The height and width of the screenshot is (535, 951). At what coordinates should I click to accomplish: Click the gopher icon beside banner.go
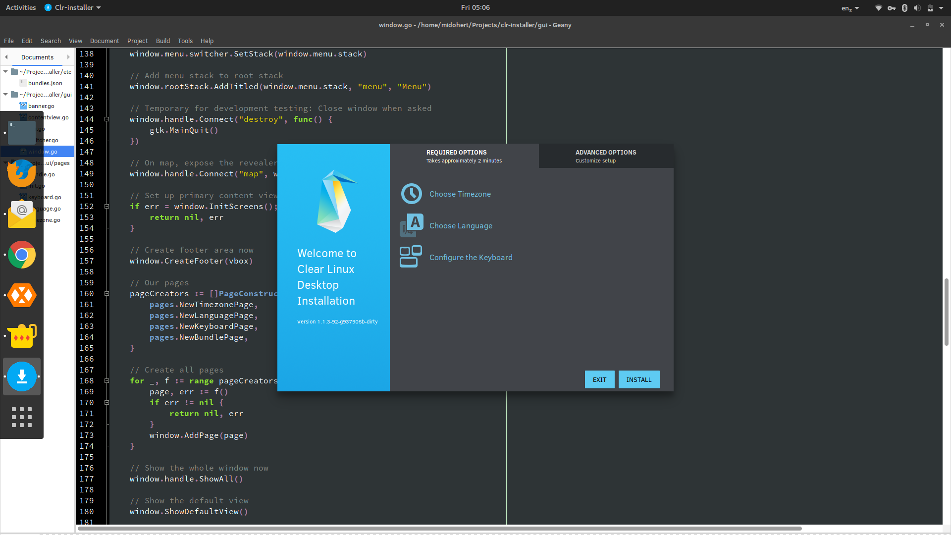click(23, 106)
